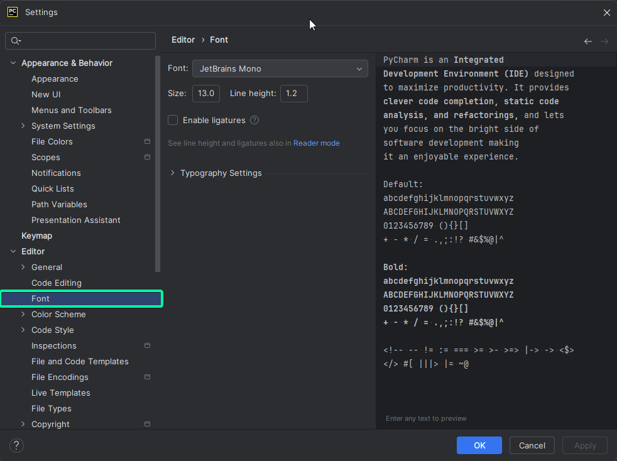The height and width of the screenshot is (461, 617).
Task: Click the project-level icon beside File Colors
Action: (147, 141)
